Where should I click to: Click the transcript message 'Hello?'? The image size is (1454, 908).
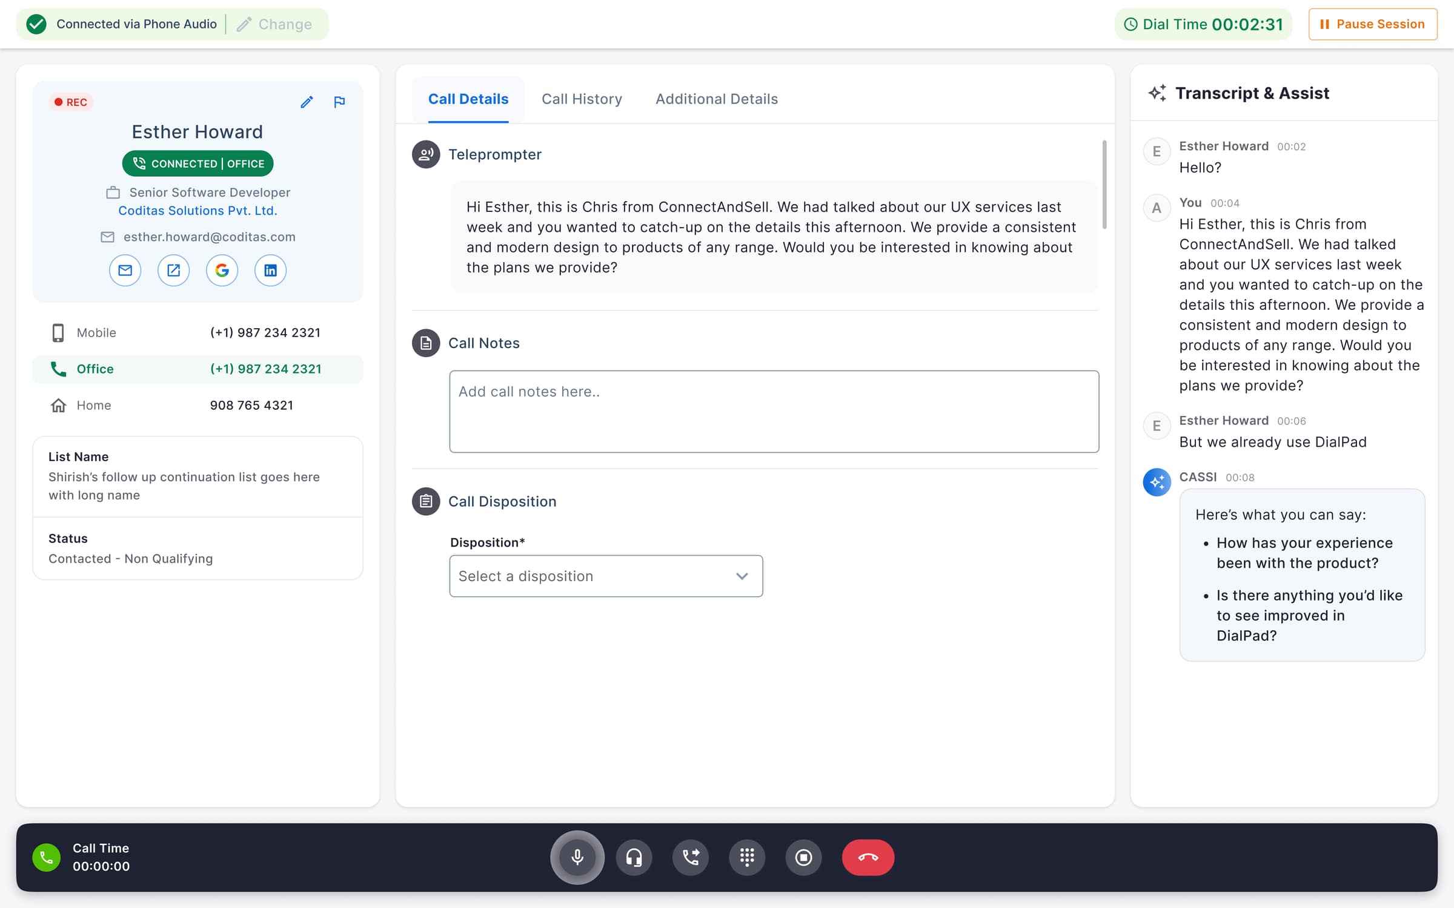coord(1200,168)
